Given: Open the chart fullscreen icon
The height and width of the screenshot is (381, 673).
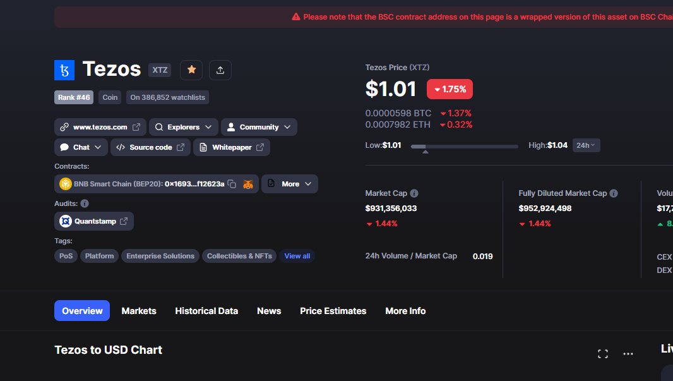Looking at the screenshot, I should coord(603,354).
